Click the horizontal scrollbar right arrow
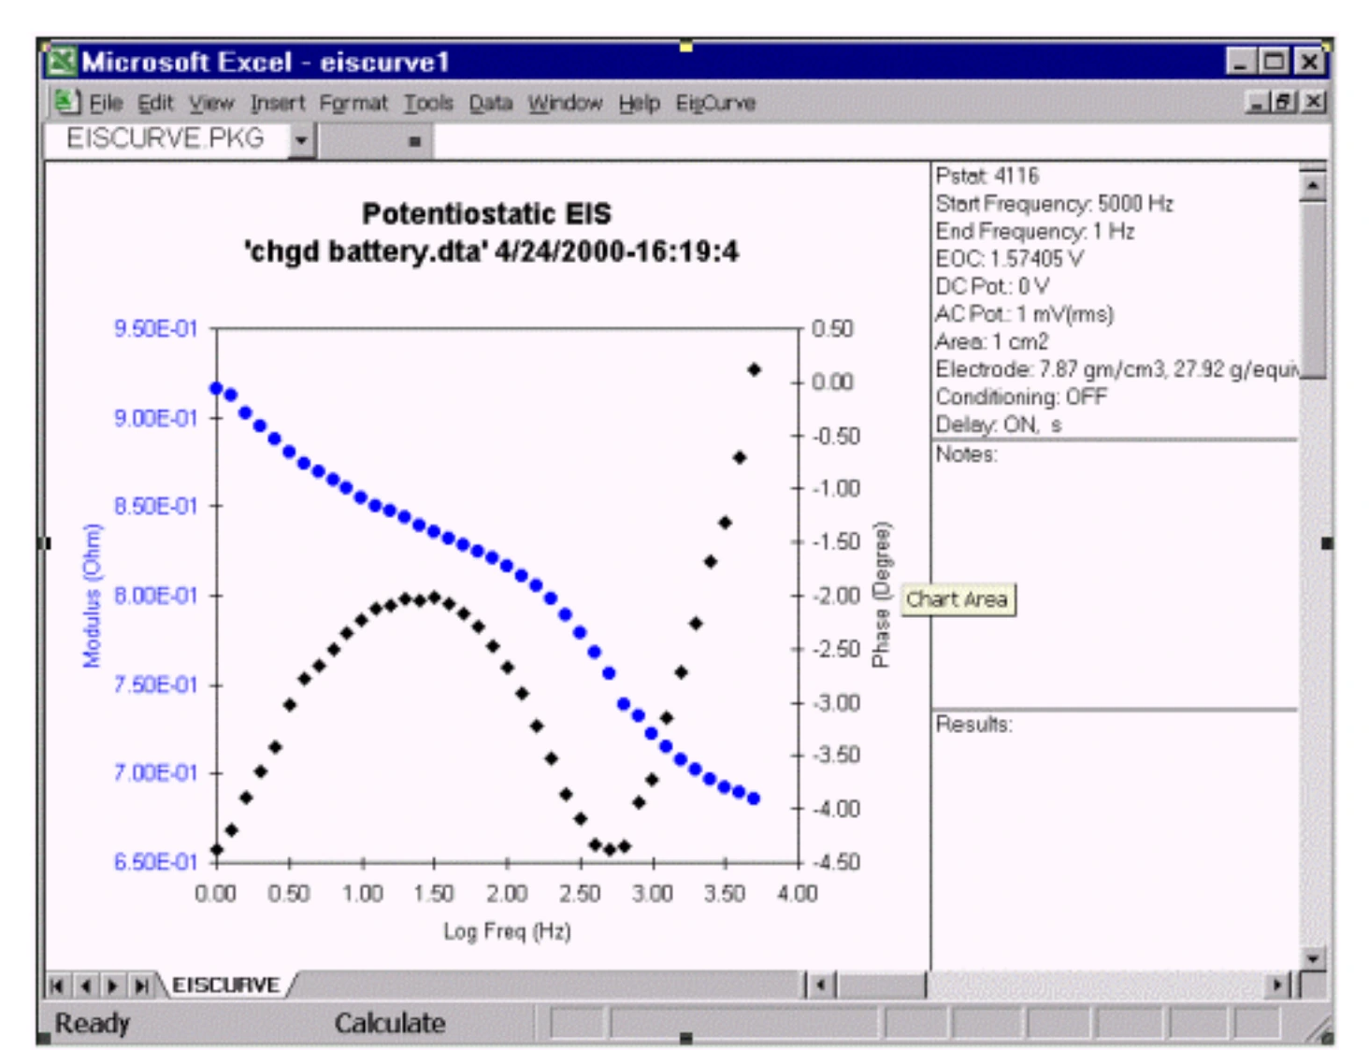 pyautogui.click(x=1277, y=985)
